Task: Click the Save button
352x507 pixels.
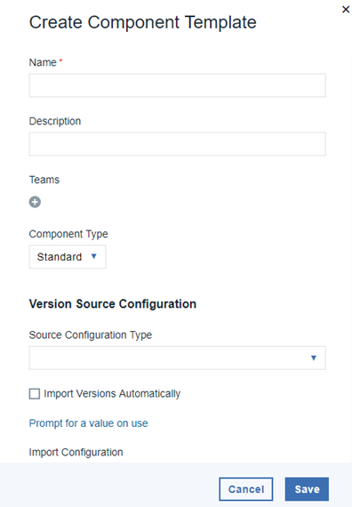Action: (307, 489)
